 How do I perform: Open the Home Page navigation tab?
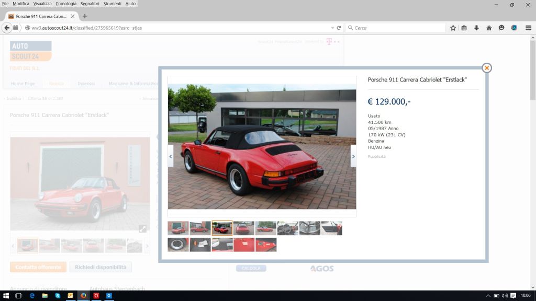coord(23,83)
